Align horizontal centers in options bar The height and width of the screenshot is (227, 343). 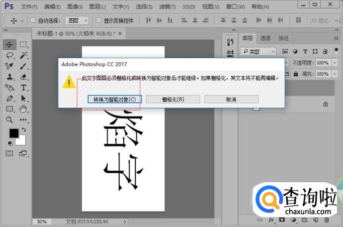[195, 21]
